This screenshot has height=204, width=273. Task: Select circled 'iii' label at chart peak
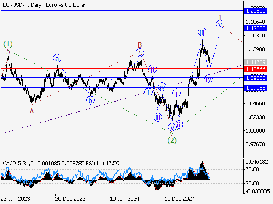click(202, 32)
